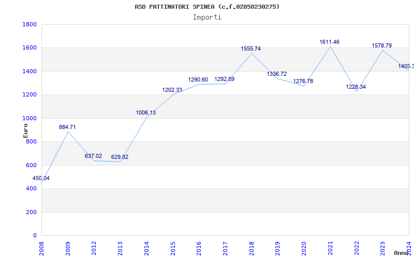Click the 1276.78 data label
414x258 pixels.
[303, 81]
